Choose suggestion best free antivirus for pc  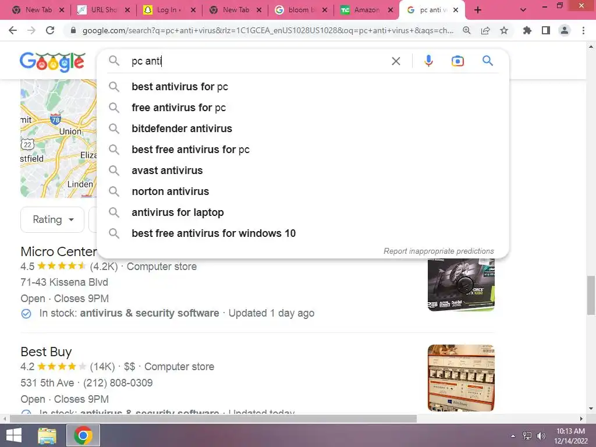pos(303,150)
